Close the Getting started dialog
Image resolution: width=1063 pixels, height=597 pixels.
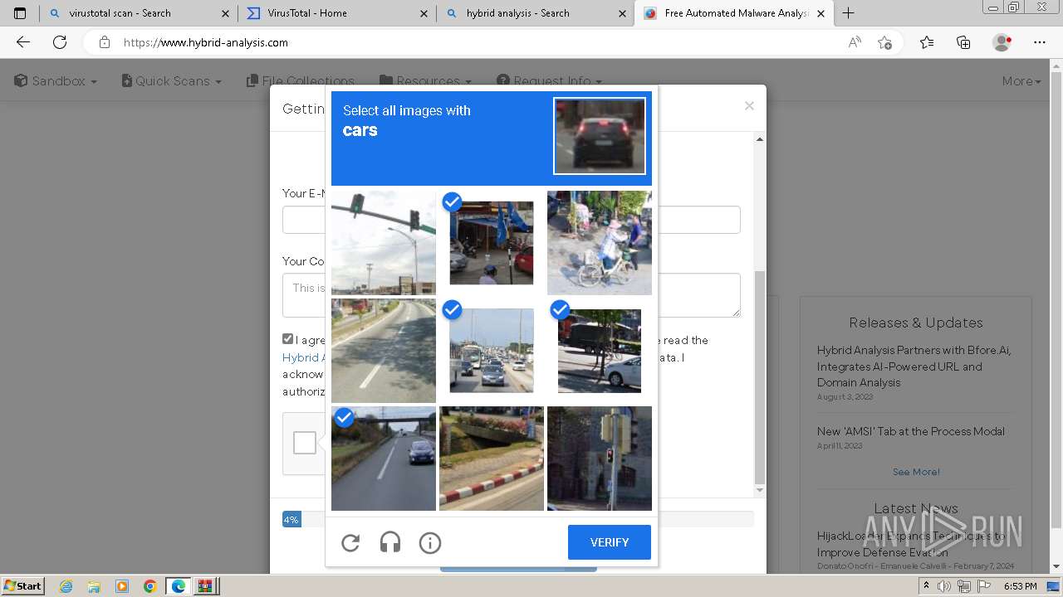[x=749, y=105]
